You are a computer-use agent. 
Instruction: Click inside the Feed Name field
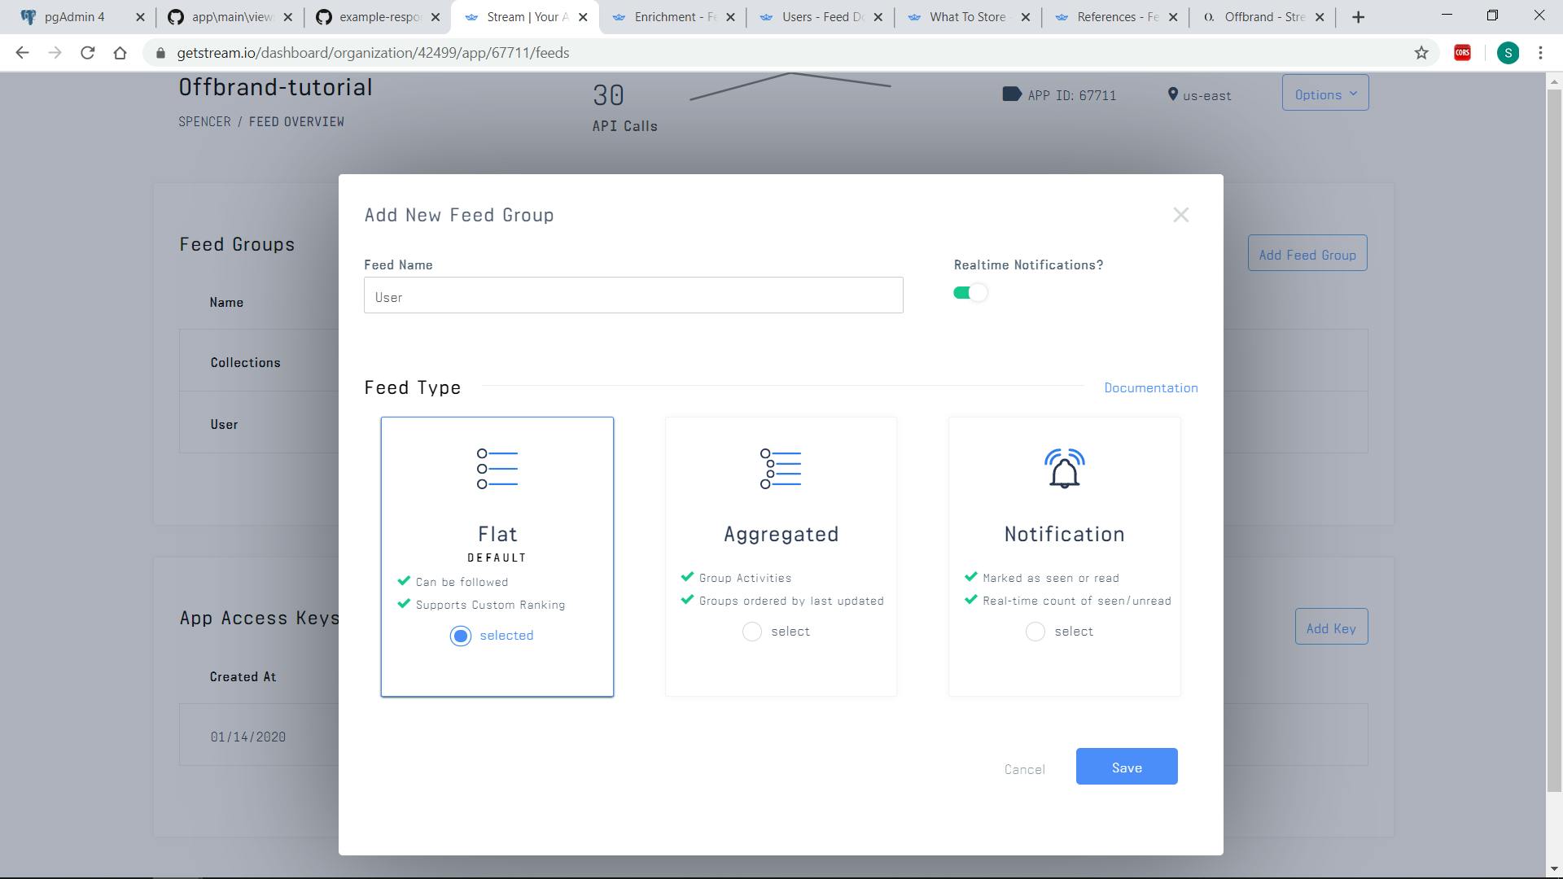pos(633,295)
